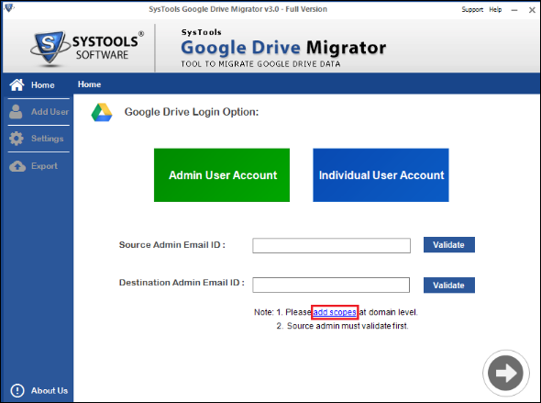Close the Google Drive Migrator window

point(532,10)
